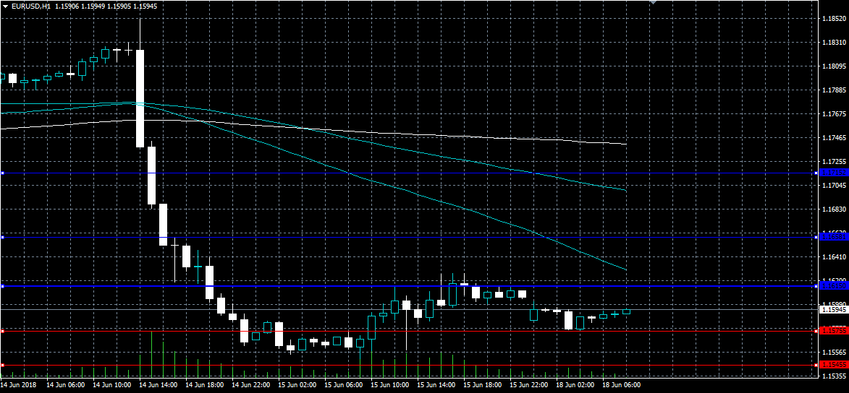The image size is (849, 393).
Task: Click the 15 Jun 18:00 time label
Action: coord(483,385)
